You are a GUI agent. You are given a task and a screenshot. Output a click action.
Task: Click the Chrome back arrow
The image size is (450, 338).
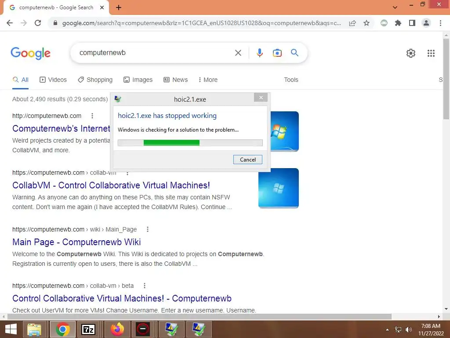(10, 23)
